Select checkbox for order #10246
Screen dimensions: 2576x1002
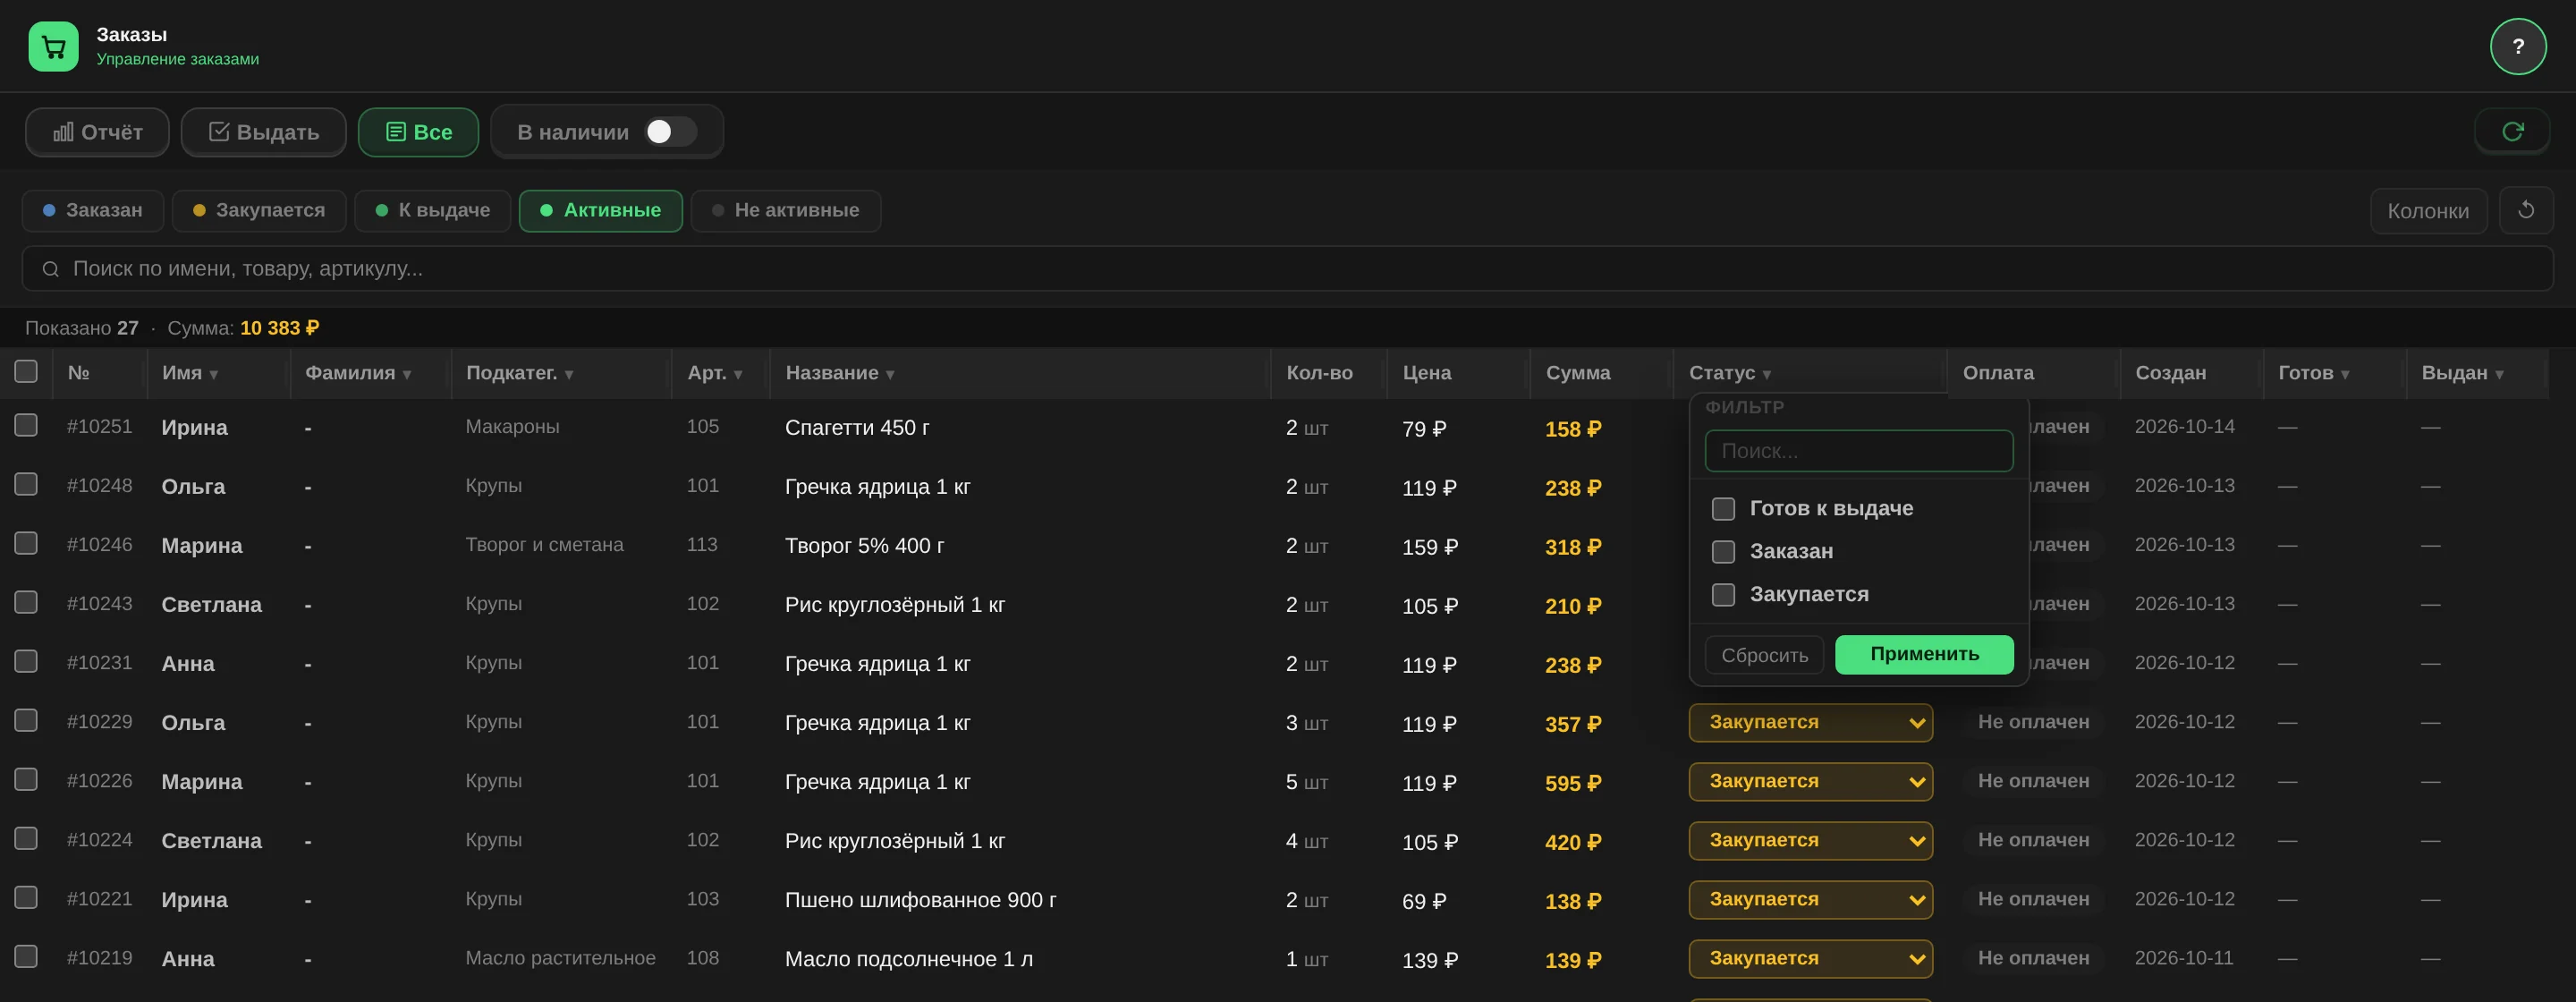pyautogui.click(x=26, y=544)
